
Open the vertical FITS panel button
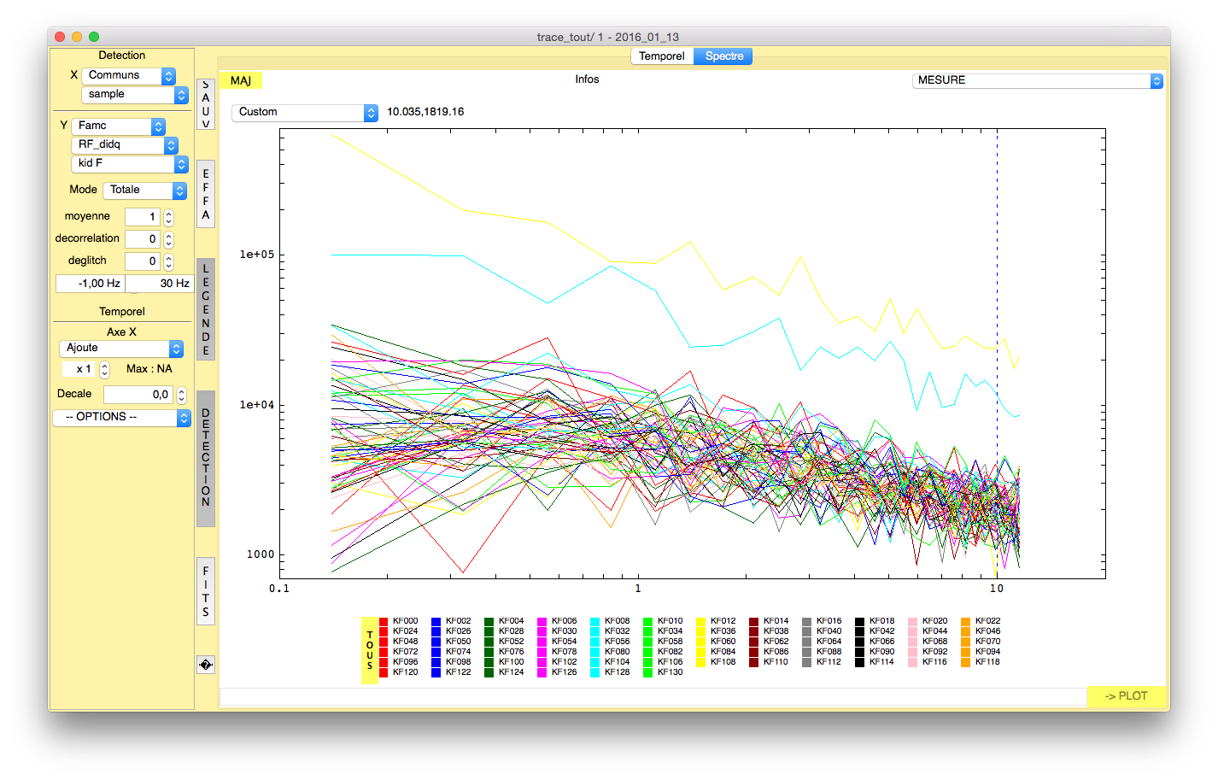click(205, 591)
